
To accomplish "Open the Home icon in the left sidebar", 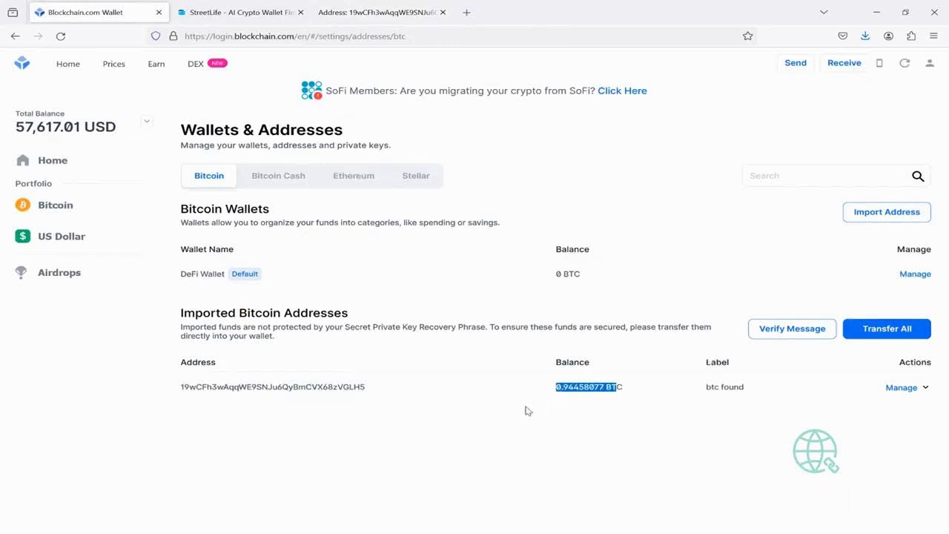I will pos(23,160).
